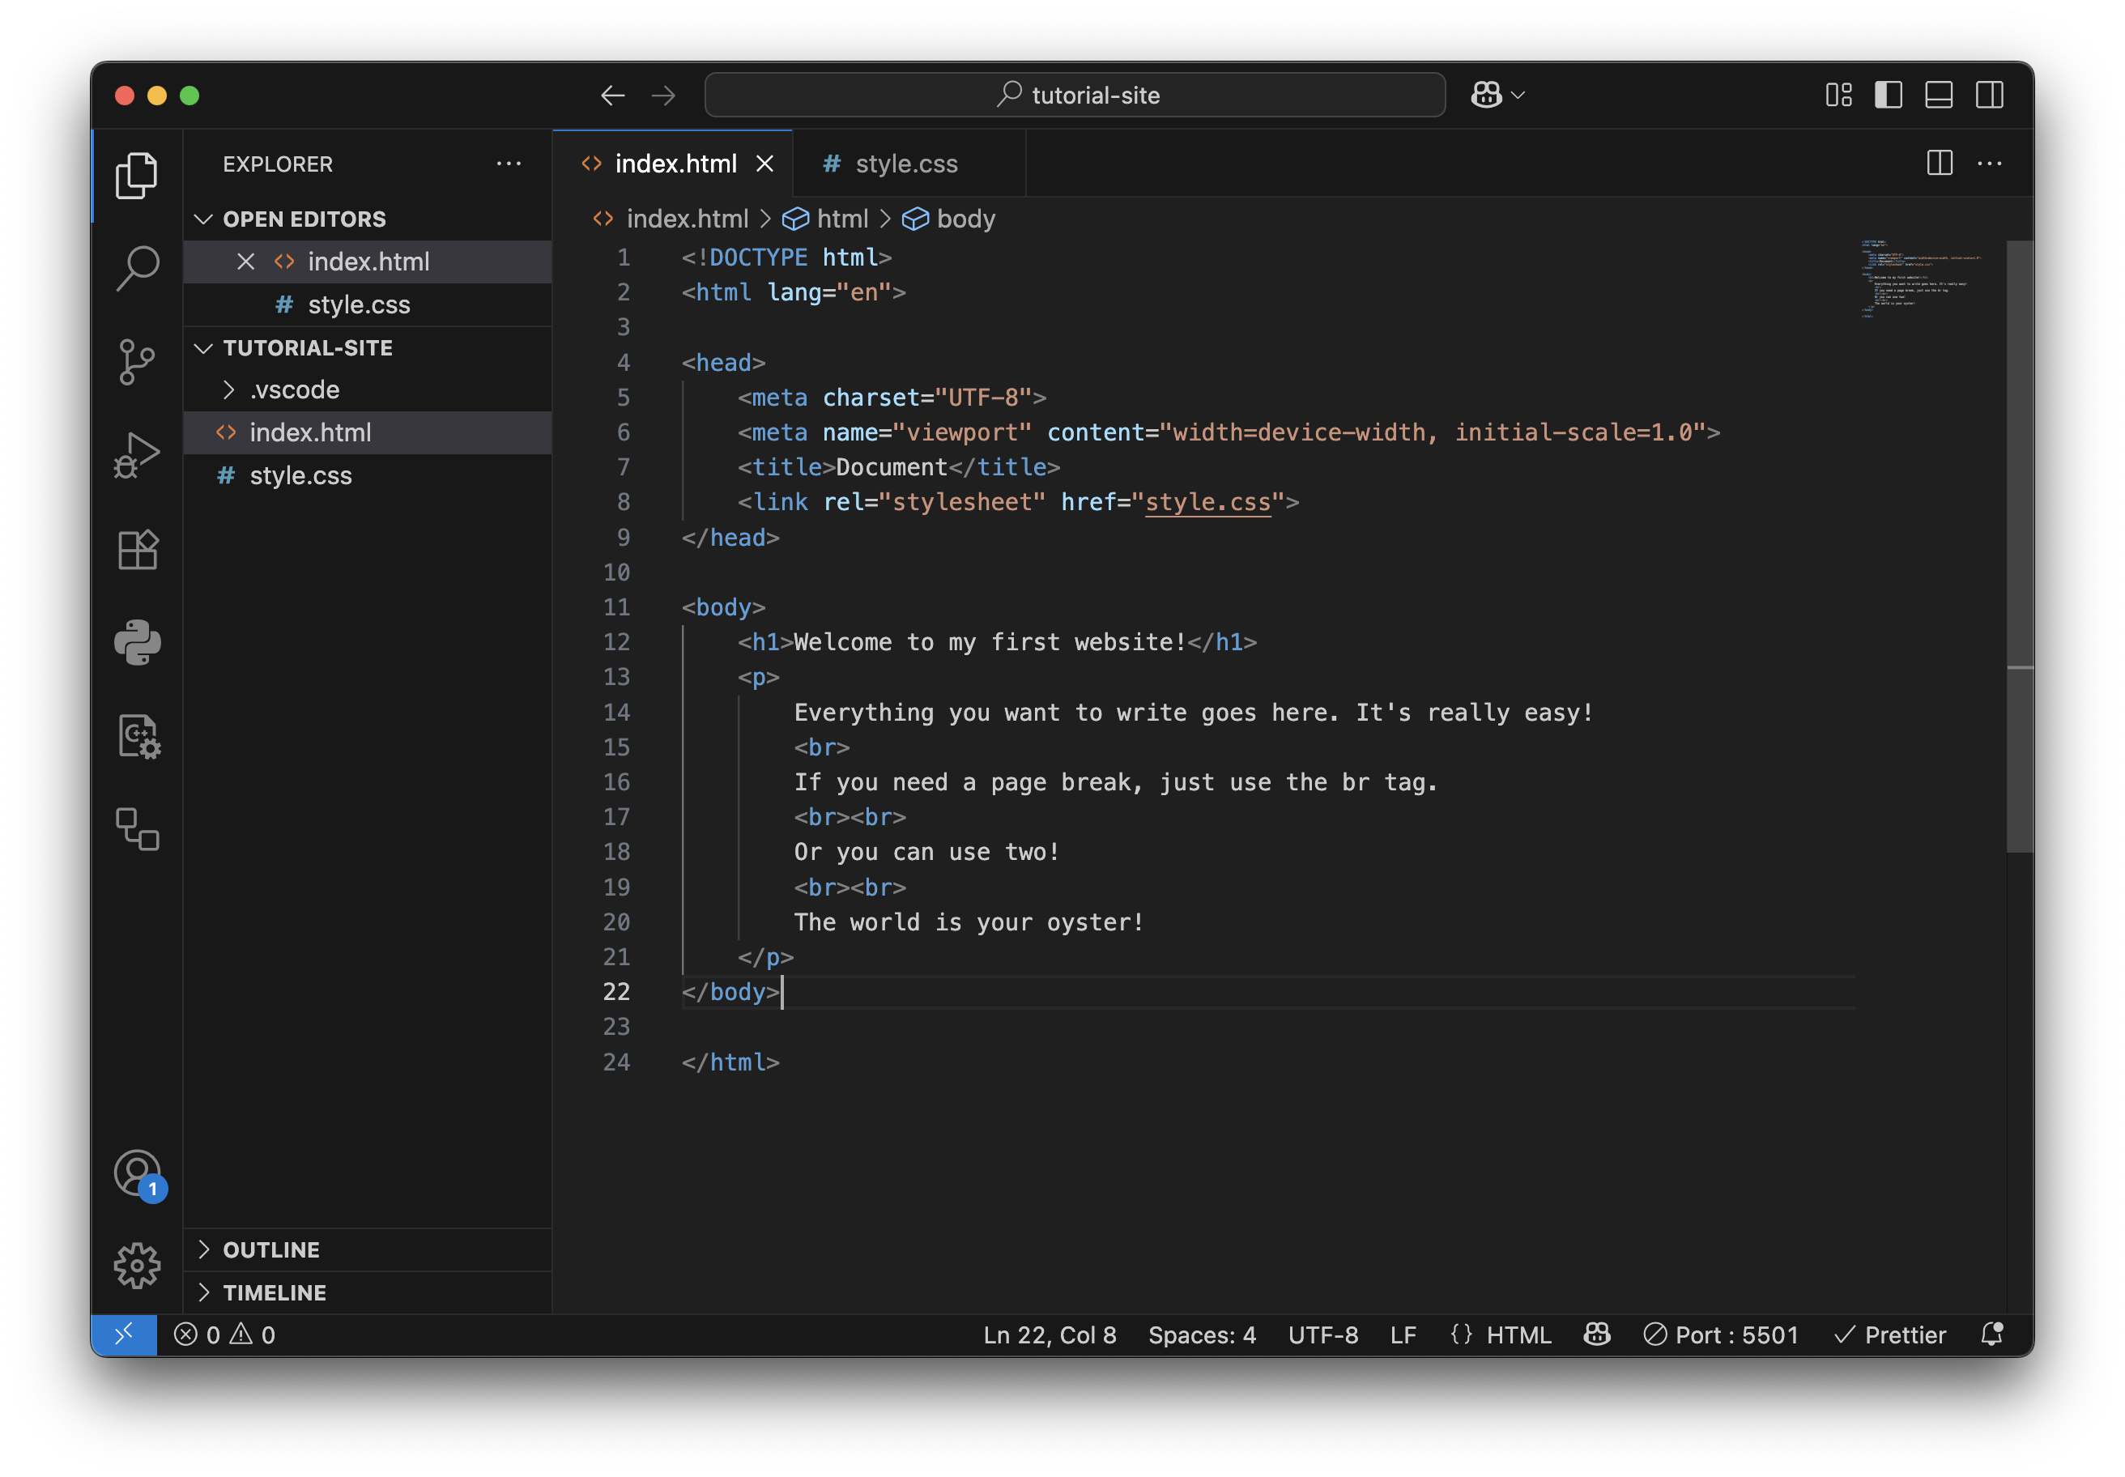Click the 'The world is your oyster!' line
Viewport: 2125px width, 1477px height.
[x=969, y=922]
